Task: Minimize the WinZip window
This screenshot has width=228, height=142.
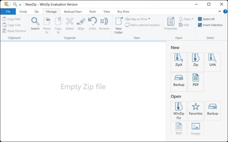Action: [x=196, y=4]
